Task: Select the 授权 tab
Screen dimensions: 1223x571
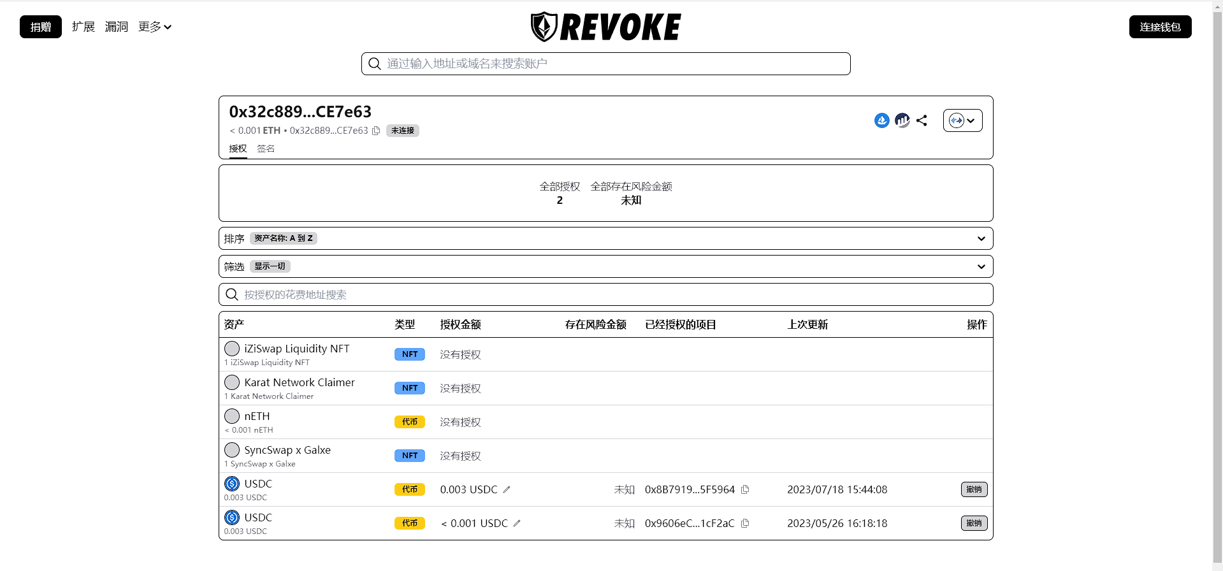Action: tap(238, 148)
